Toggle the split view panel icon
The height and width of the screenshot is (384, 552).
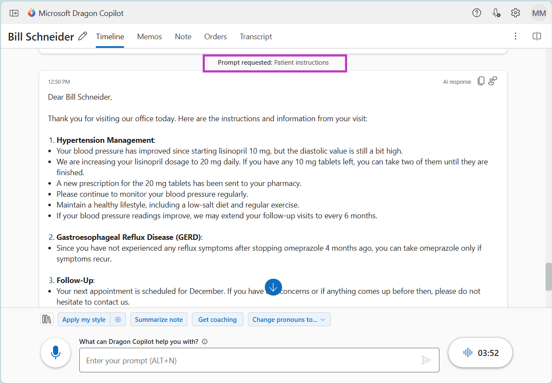(x=536, y=36)
